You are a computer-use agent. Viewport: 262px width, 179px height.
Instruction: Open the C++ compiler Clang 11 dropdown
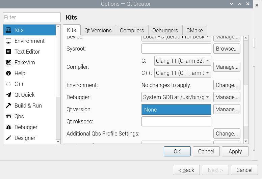pyautogui.click(x=183, y=73)
